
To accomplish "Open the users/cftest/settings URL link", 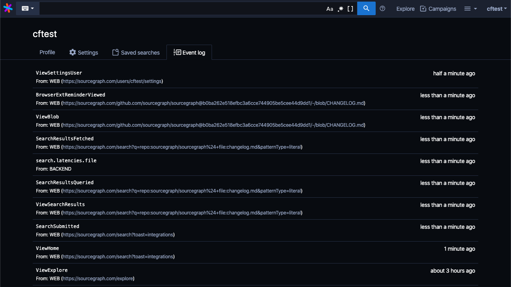I will [112, 81].
